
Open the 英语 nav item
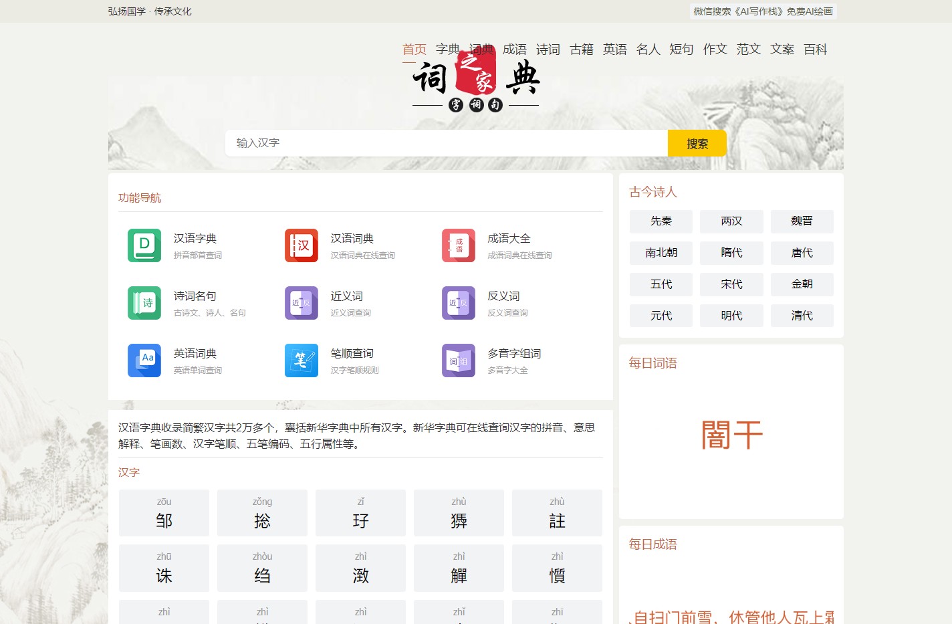pos(615,49)
